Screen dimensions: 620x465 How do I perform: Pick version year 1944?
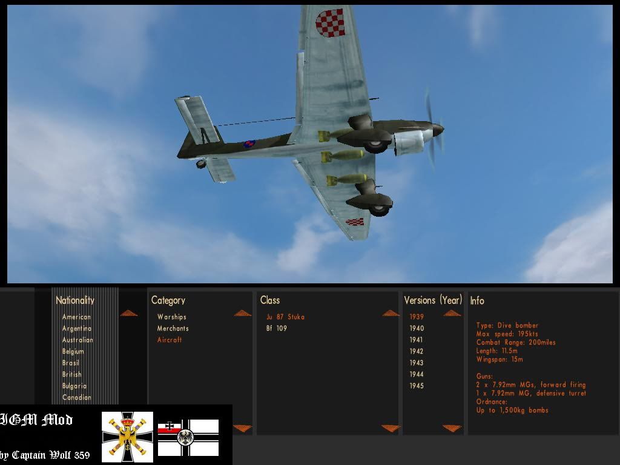pos(417,374)
